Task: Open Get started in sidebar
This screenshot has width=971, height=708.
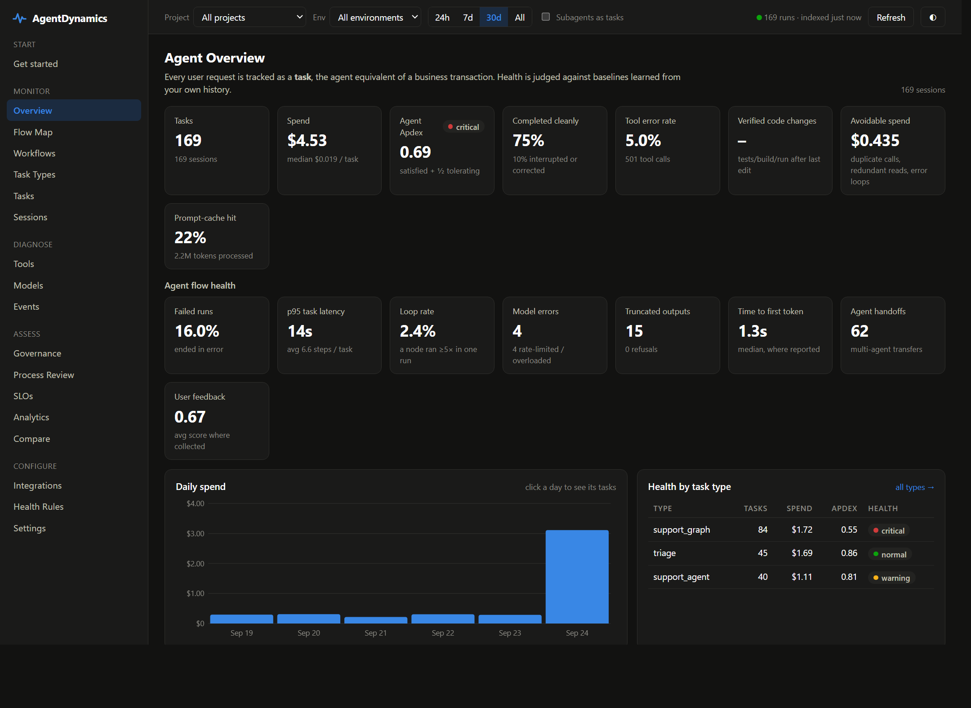Action: point(74,64)
